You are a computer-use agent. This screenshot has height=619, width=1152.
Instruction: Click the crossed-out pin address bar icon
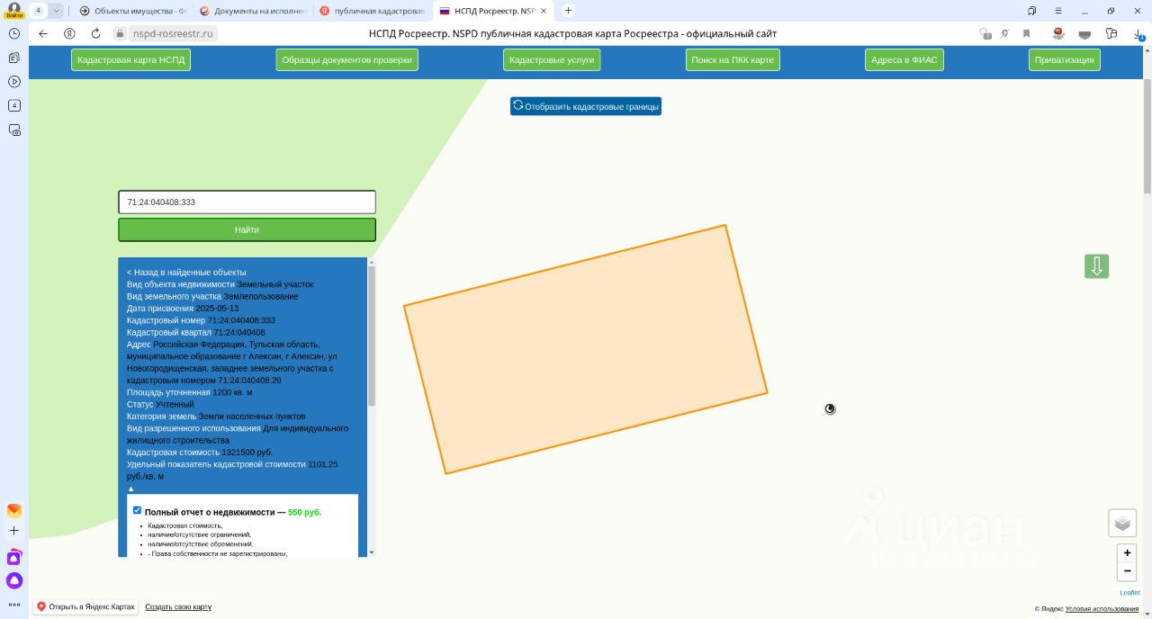(1004, 33)
